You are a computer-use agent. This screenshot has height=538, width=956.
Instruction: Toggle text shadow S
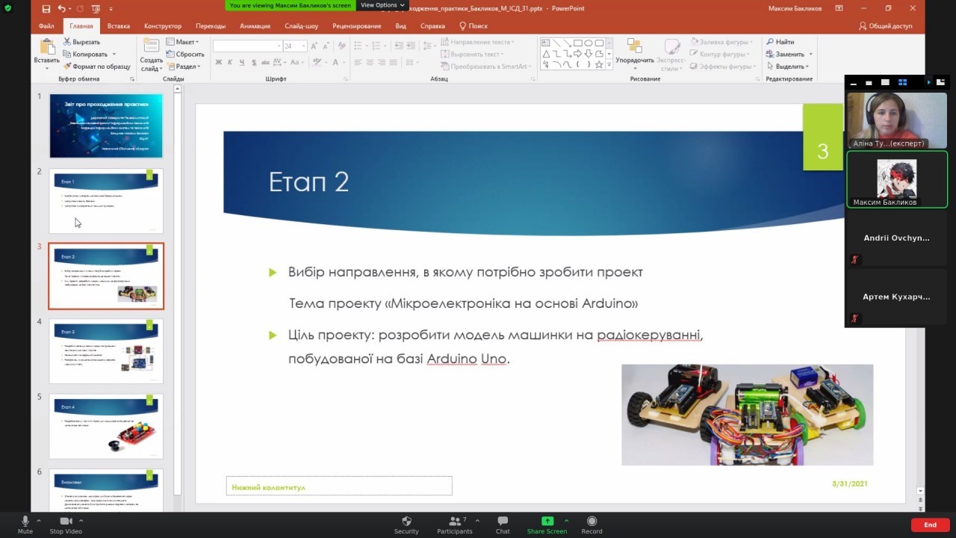click(252, 62)
